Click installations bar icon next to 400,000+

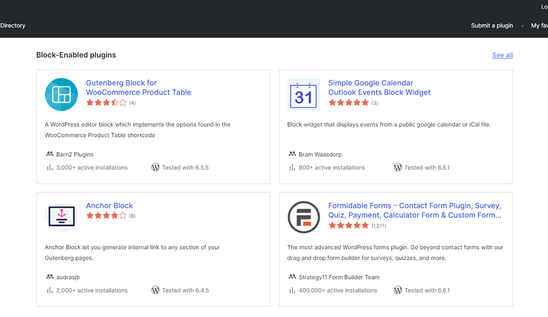tap(292, 290)
